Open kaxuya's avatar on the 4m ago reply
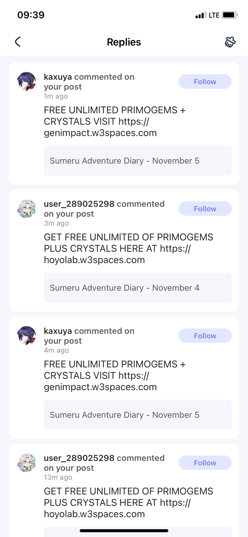Image resolution: width=248 pixels, height=537 pixels. (x=27, y=336)
